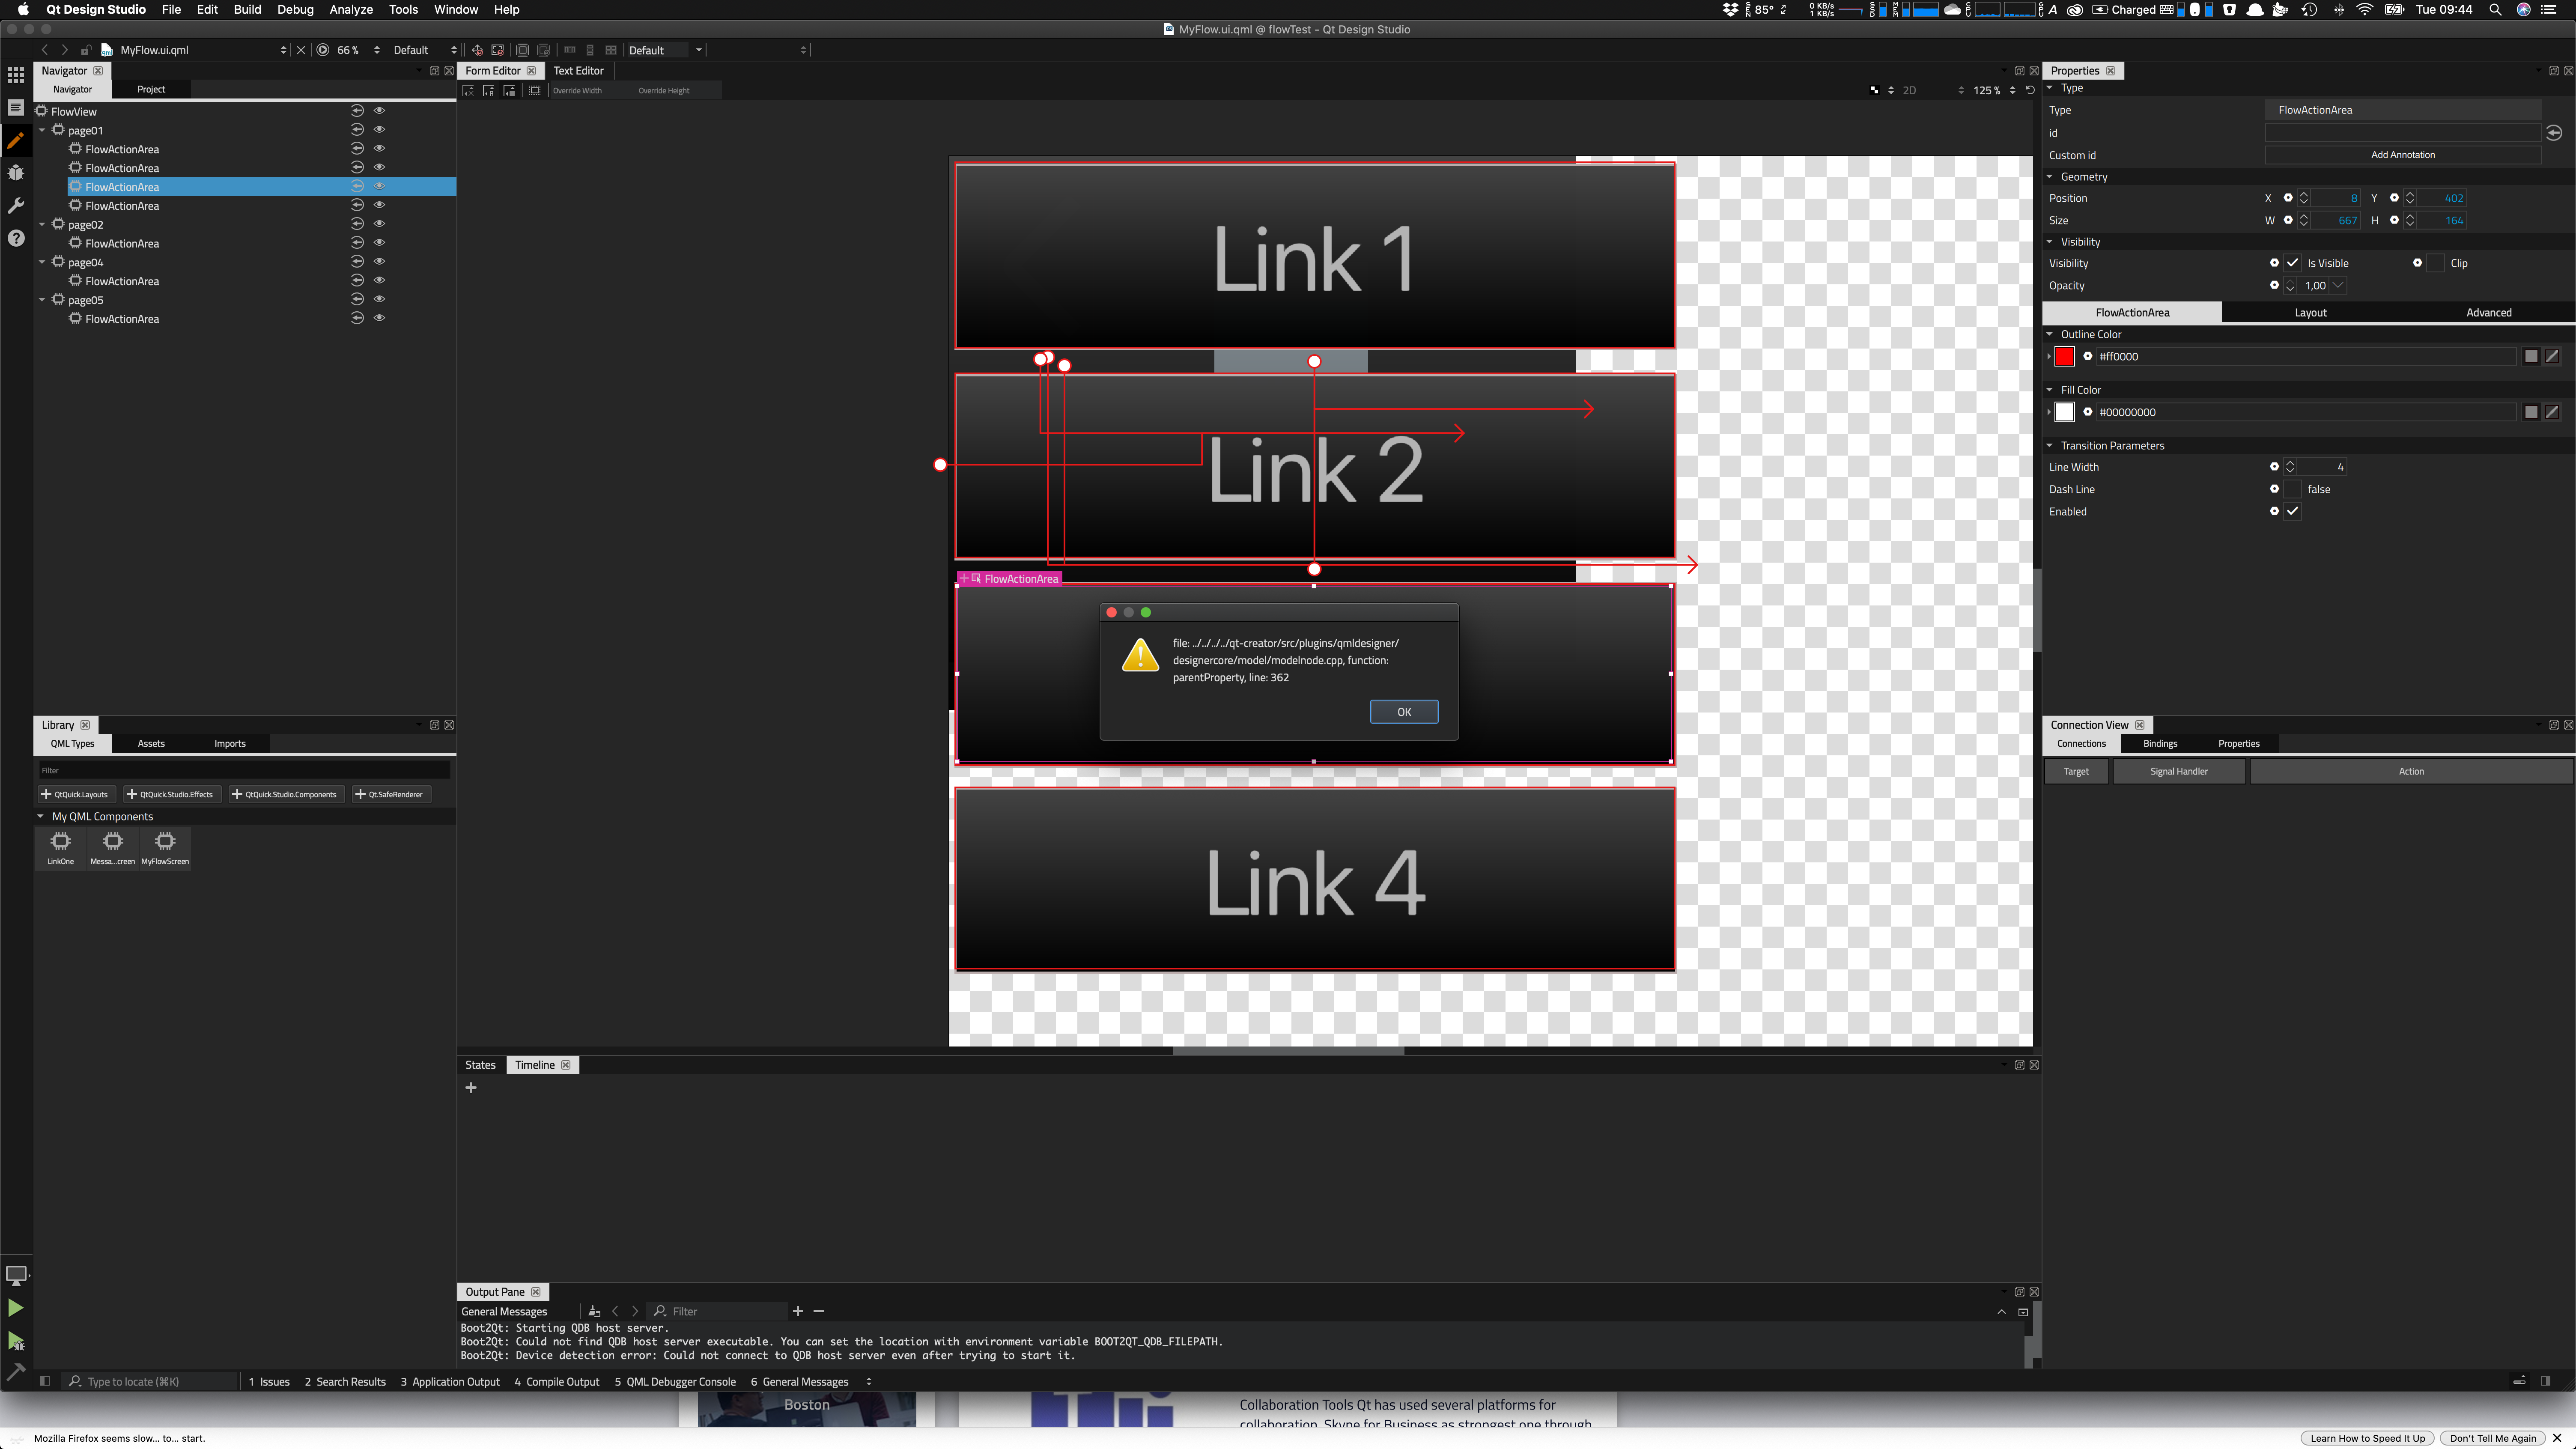Open Help mode question mark icon
Screen dimensions: 2576x1449
click(16, 238)
